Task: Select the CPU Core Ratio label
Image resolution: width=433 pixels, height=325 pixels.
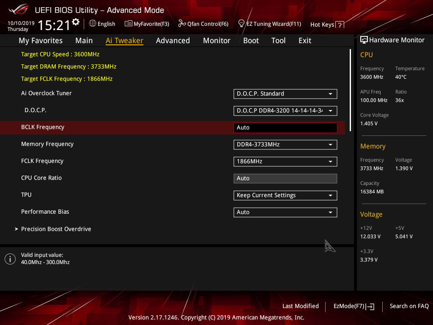Action: [41, 178]
